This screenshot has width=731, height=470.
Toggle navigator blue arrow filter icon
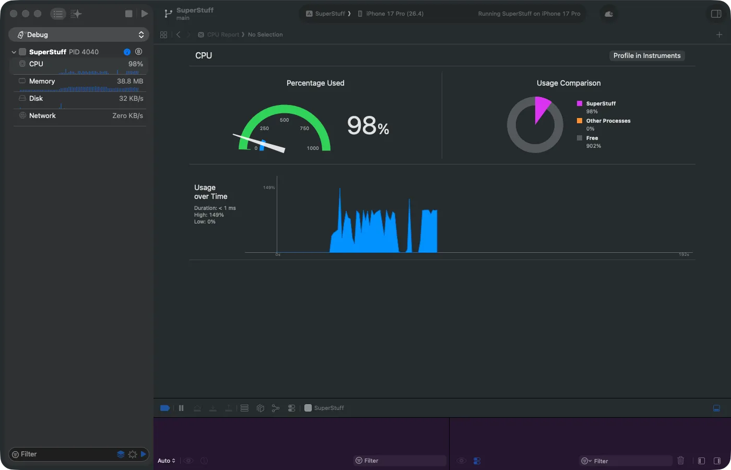pos(143,454)
